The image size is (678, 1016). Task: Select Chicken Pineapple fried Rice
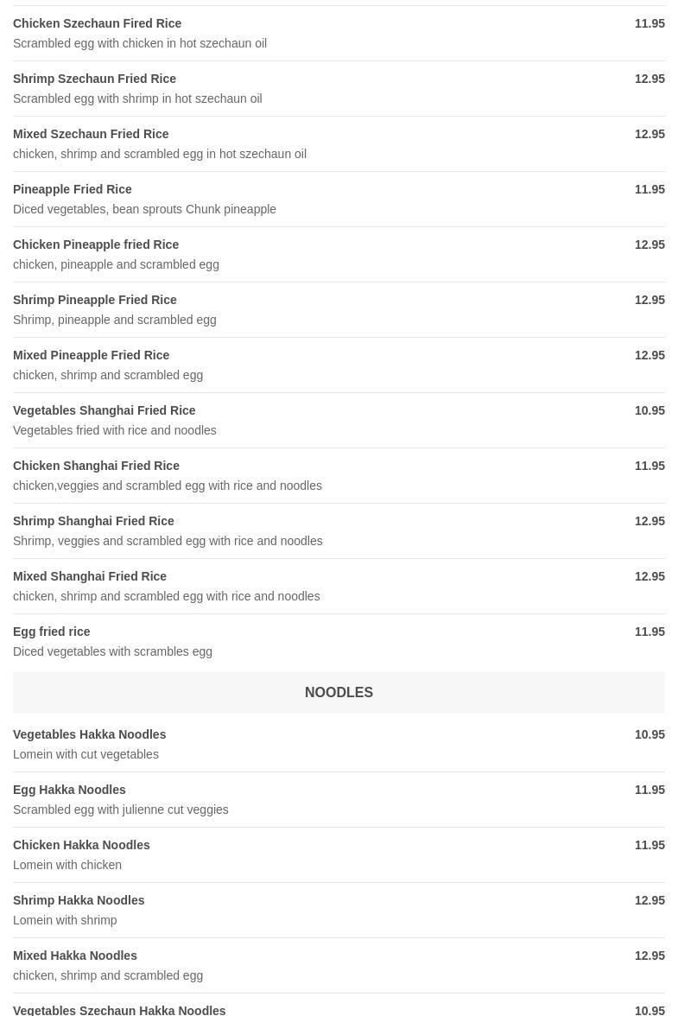96,244
